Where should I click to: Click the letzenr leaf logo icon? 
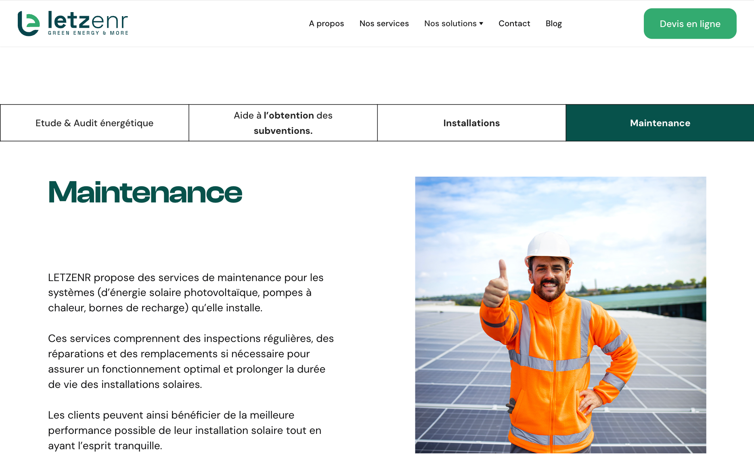coord(29,23)
